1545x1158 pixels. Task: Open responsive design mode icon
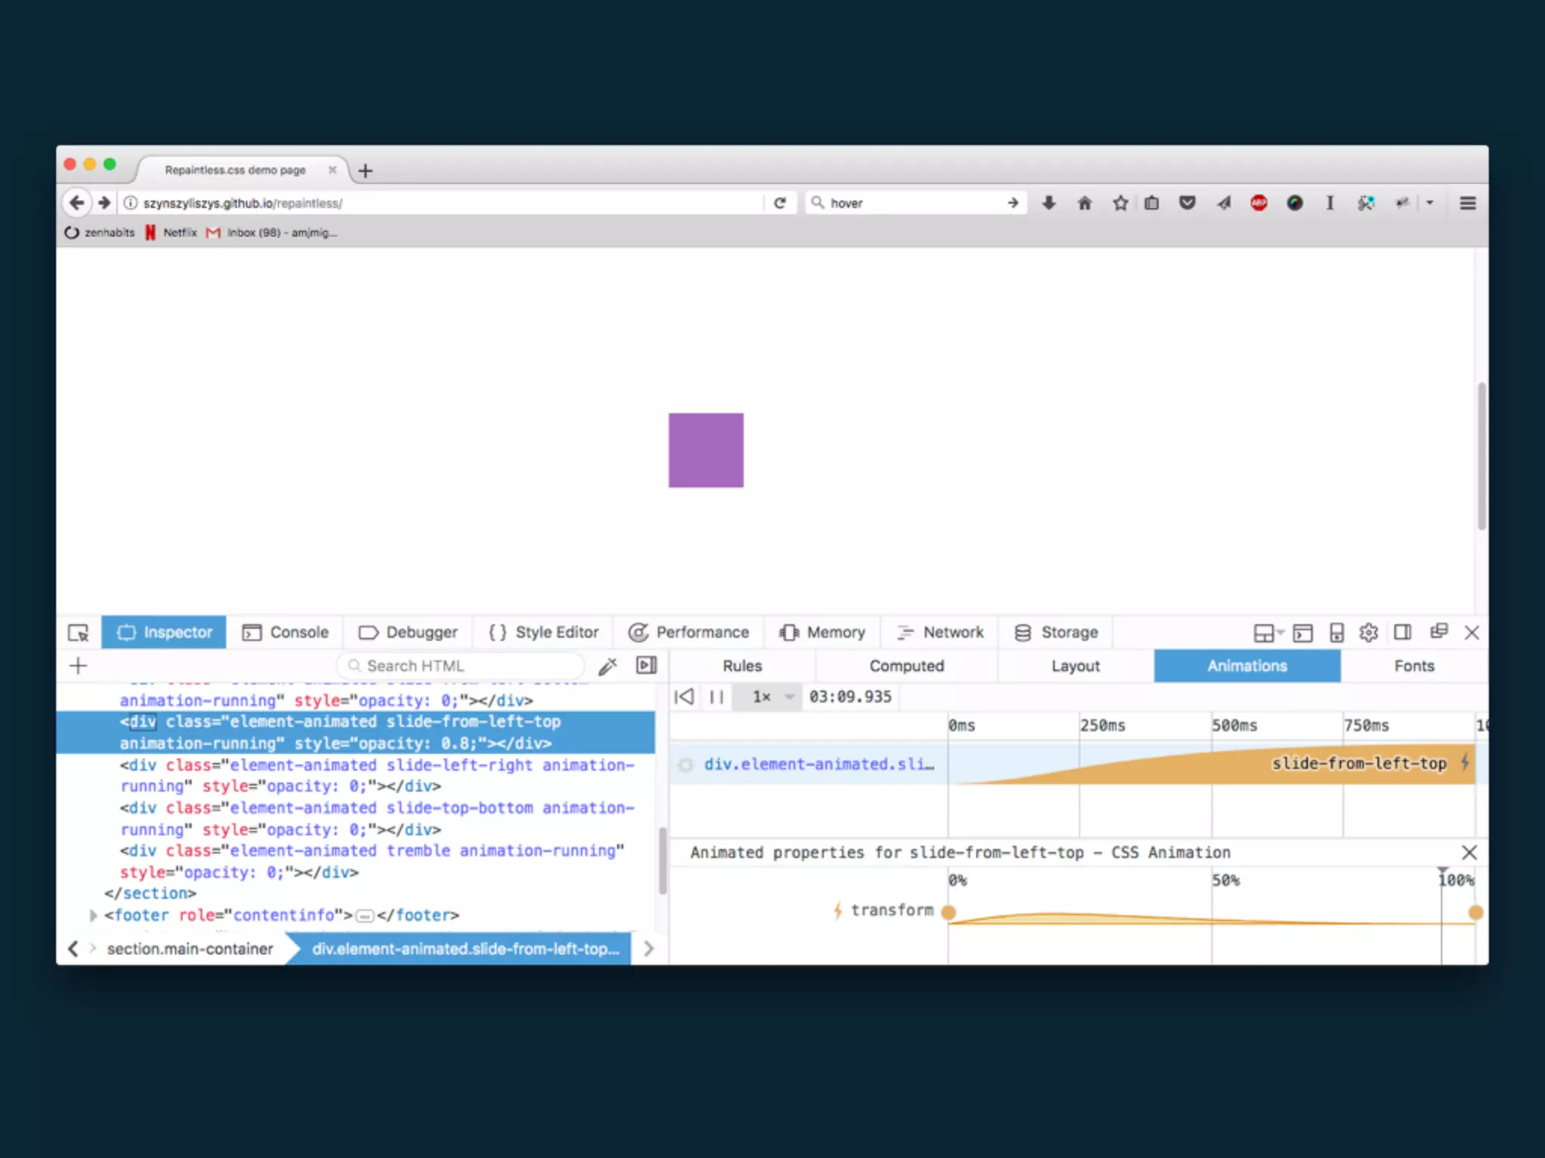pos(1336,633)
